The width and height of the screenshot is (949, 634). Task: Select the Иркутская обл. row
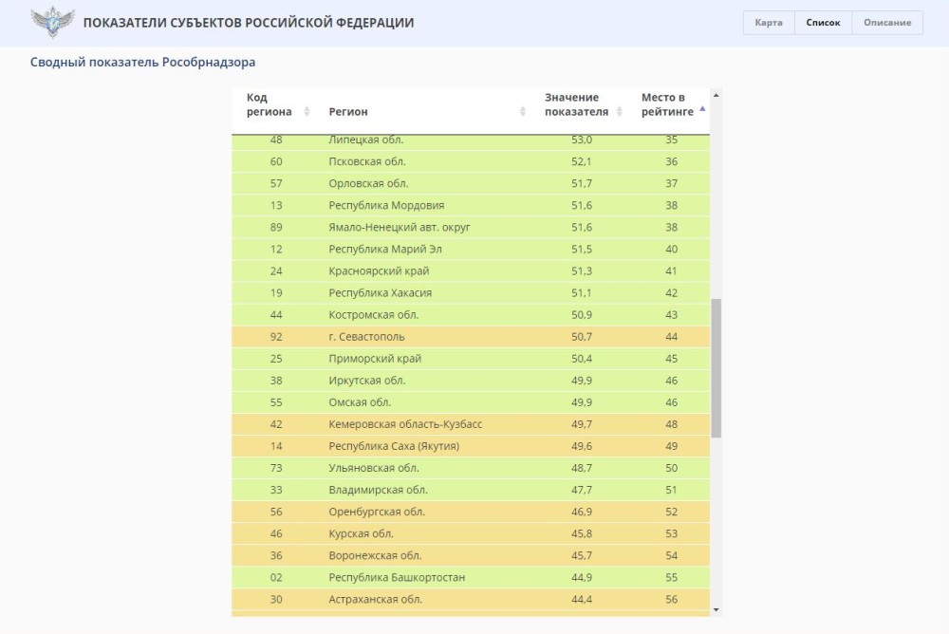tap(471, 381)
